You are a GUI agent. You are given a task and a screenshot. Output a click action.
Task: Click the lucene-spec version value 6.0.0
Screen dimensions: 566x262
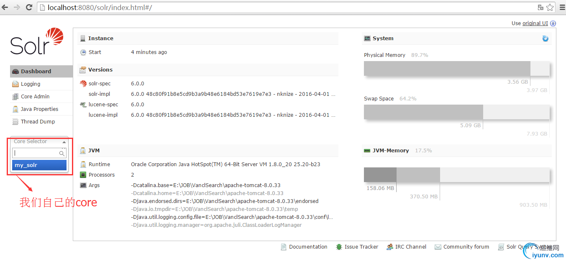pyautogui.click(x=138, y=105)
